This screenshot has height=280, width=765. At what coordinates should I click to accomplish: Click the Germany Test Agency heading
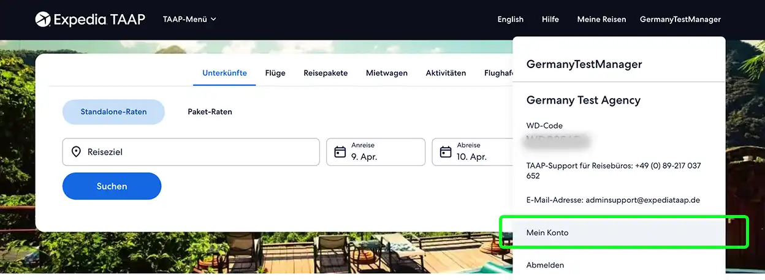click(x=584, y=100)
